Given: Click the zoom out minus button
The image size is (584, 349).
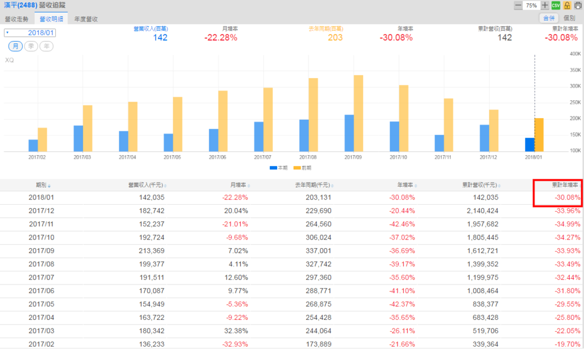Looking at the screenshot, I should coord(518,5).
